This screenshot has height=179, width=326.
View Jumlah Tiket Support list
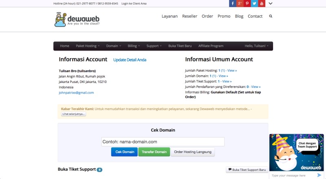pyautogui.click(x=227, y=81)
